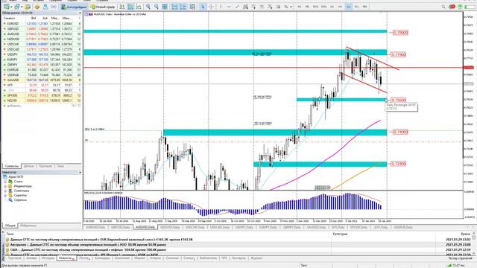
Task: Select the trendline drawing tool
Action: (x=237, y=7)
